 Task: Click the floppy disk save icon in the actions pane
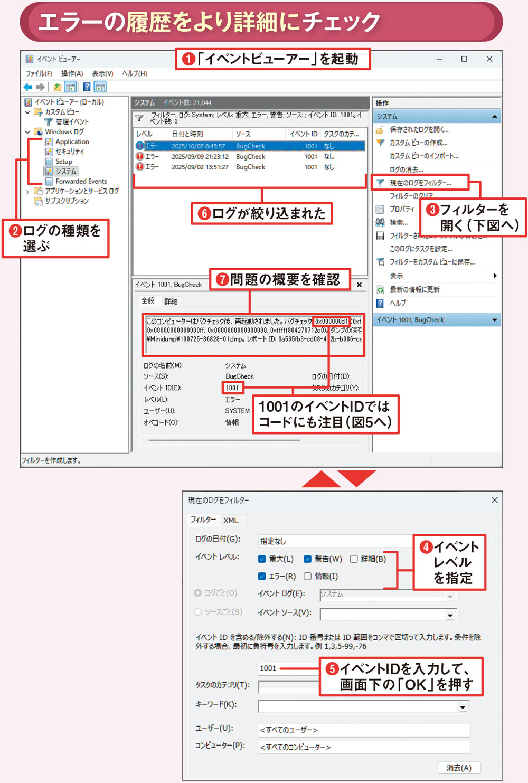pyautogui.click(x=380, y=235)
